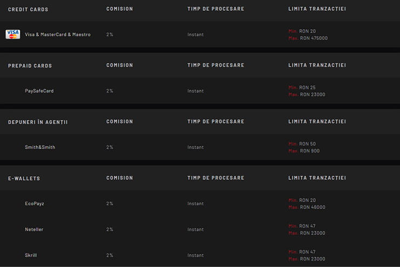The image size is (400, 267).
Task: Click EcoPayz Max RON 46000 limit
Action: pos(307,208)
